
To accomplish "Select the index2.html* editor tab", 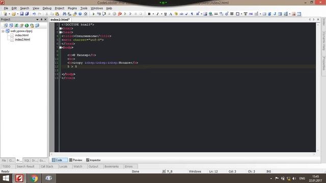I will click(60, 19).
